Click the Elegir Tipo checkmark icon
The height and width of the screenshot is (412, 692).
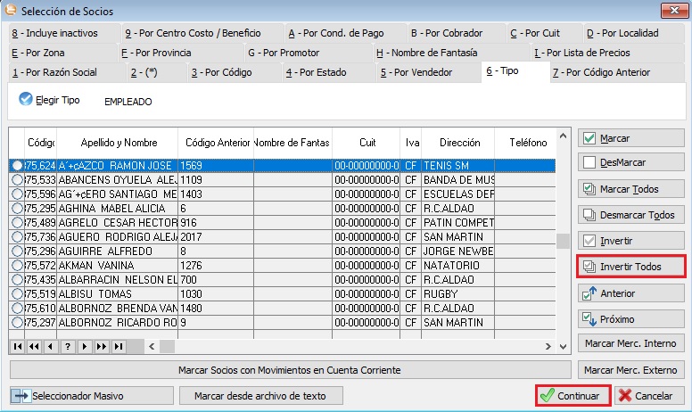pyautogui.click(x=25, y=100)
